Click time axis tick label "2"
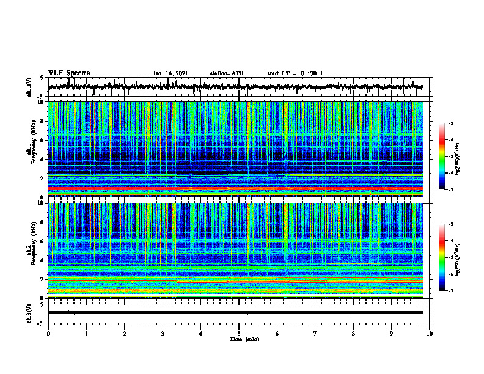 point(125,334)
